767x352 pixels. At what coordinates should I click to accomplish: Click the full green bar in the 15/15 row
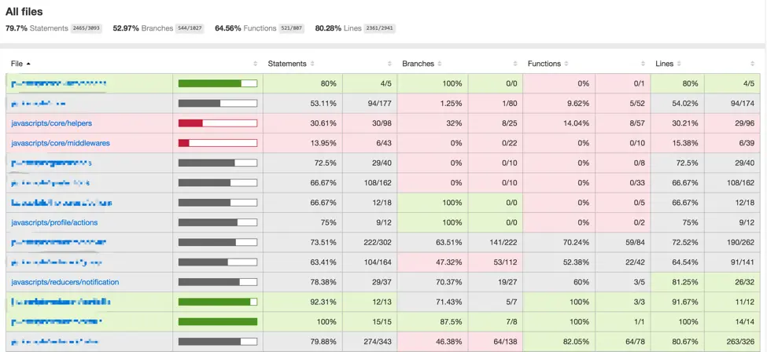click(x=218, y=321)
